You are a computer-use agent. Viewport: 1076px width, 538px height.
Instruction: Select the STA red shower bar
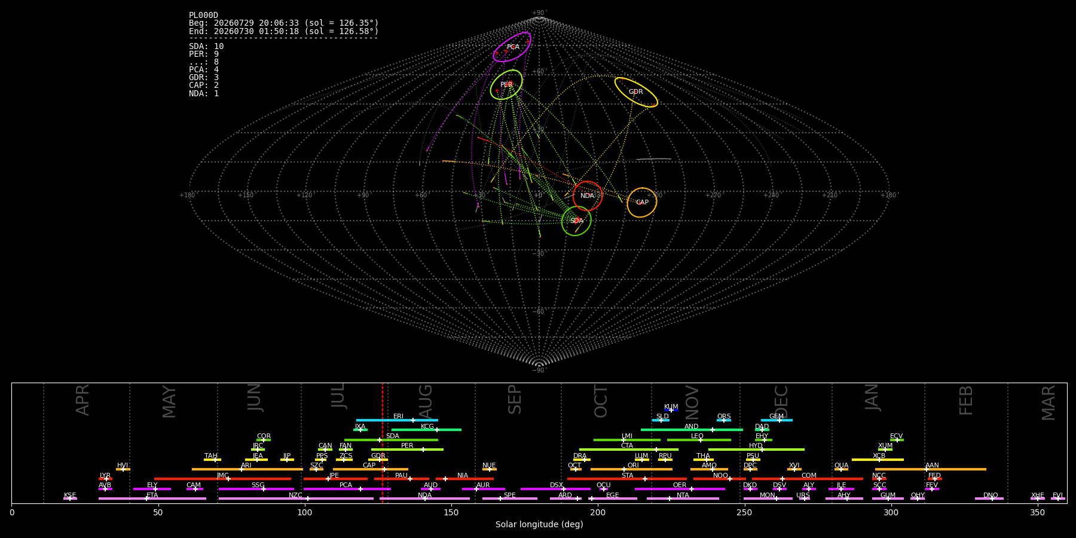pos(627,479)
